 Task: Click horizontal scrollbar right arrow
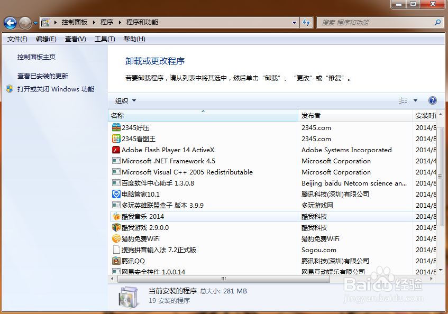click(432, 279)
